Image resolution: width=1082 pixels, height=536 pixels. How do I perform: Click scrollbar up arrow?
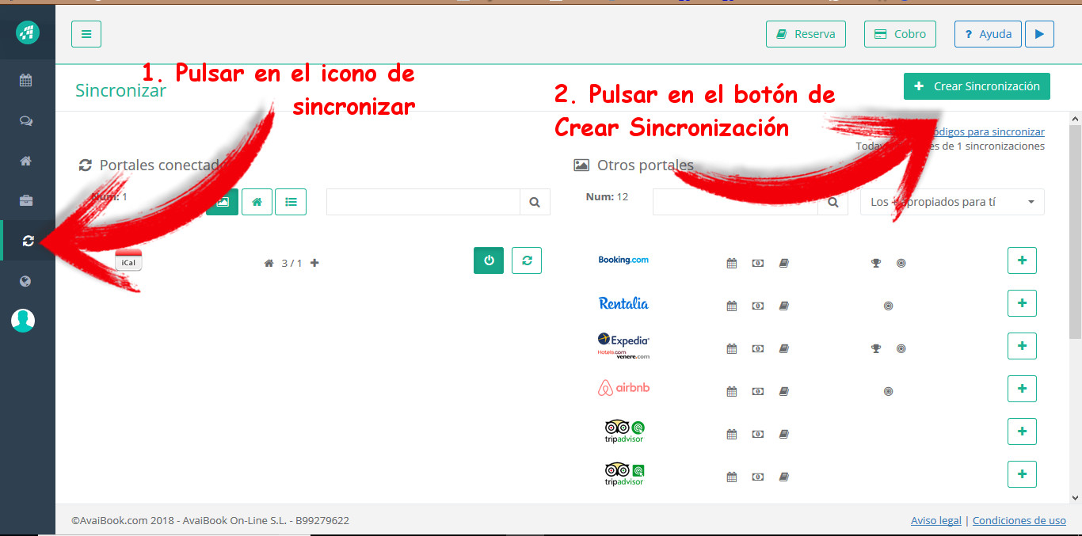1075,118
